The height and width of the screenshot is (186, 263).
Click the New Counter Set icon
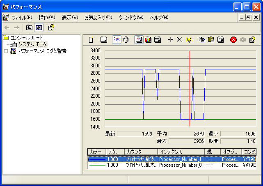91,40
